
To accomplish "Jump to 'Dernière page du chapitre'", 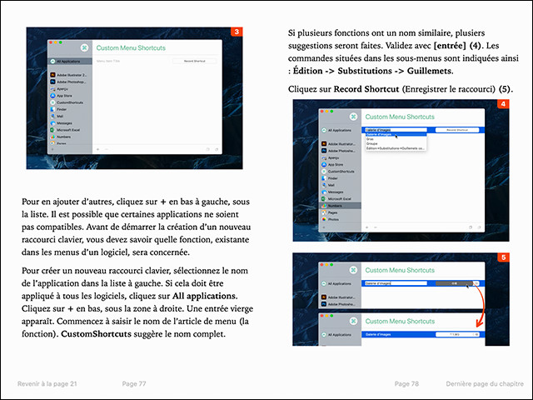I will pyautogui.click(x=485, y=383).
